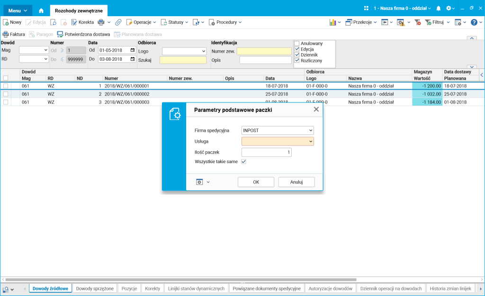Switch to Dowody źródłowe tab

pyautogui.click(x=50, y=288)
